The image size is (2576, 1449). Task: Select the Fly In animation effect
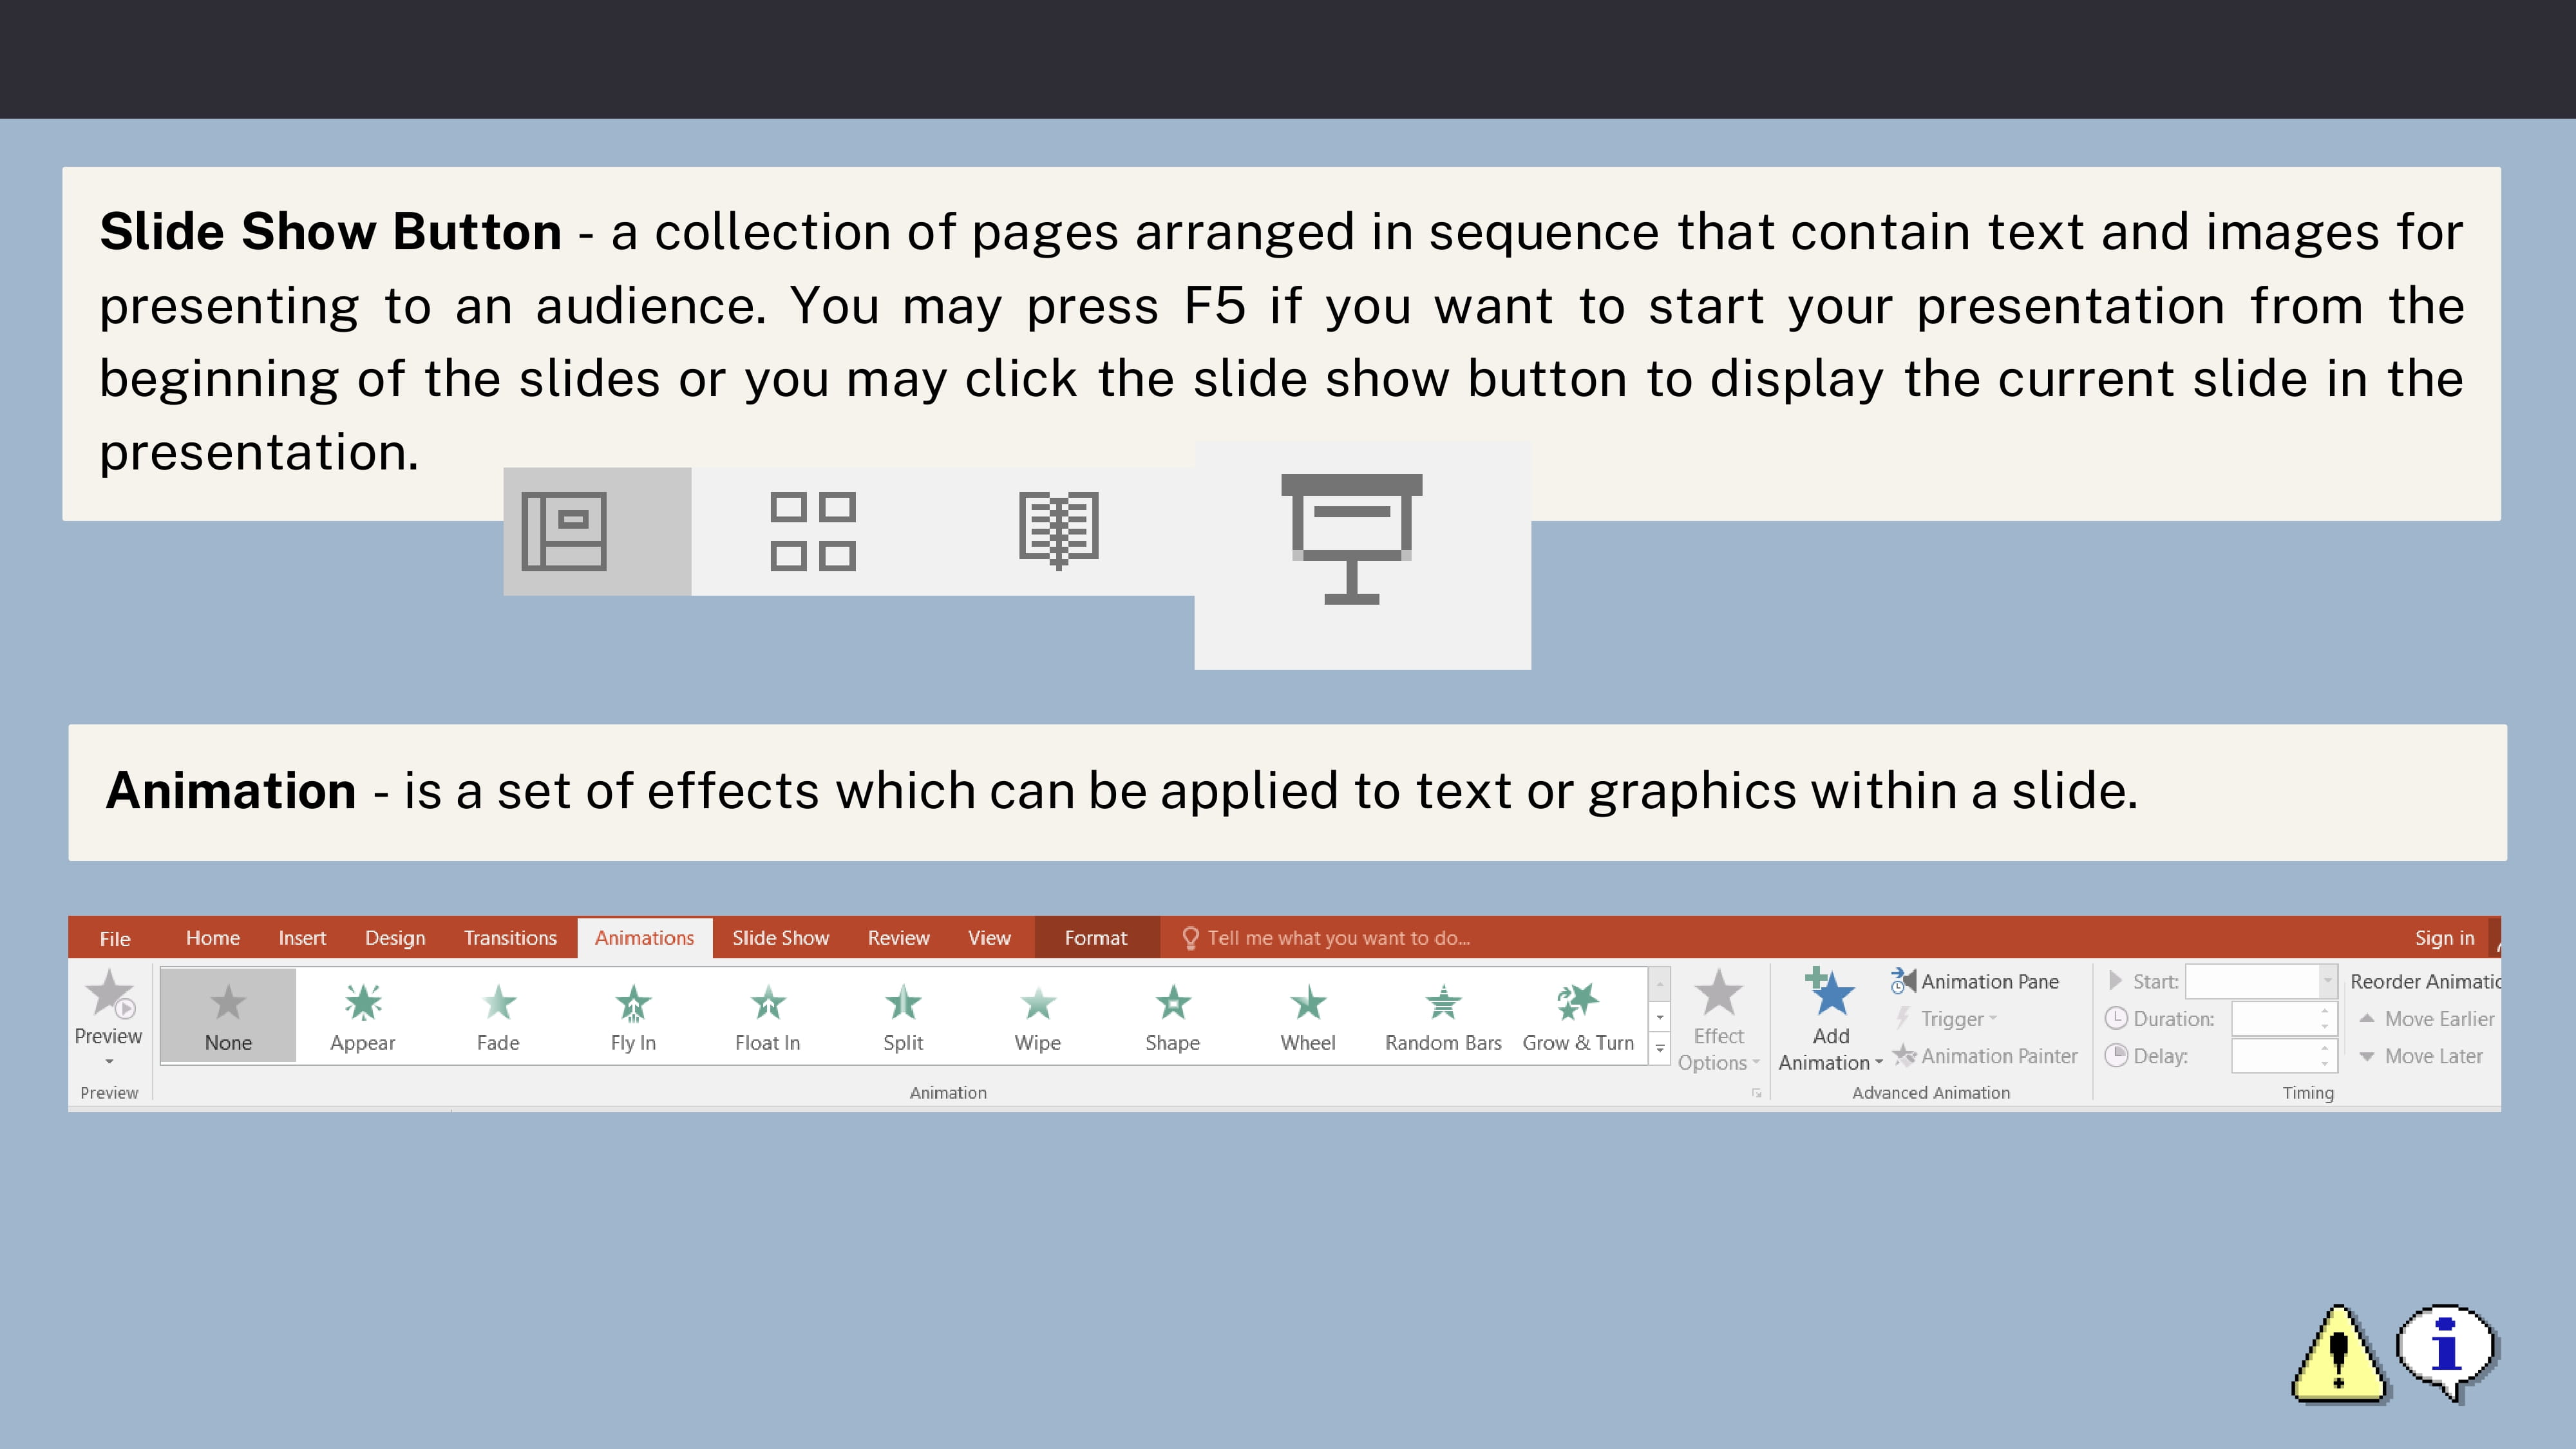pyautogui.click(x=633, y=1016)
